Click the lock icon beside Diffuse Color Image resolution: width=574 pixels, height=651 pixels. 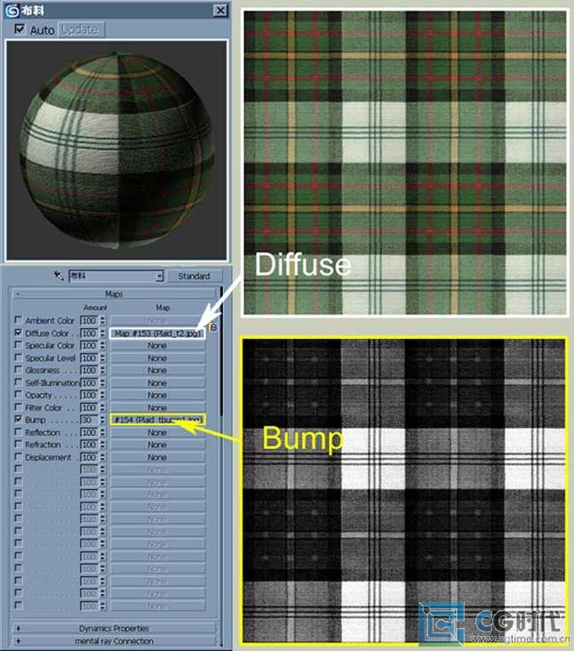[213, 327]
